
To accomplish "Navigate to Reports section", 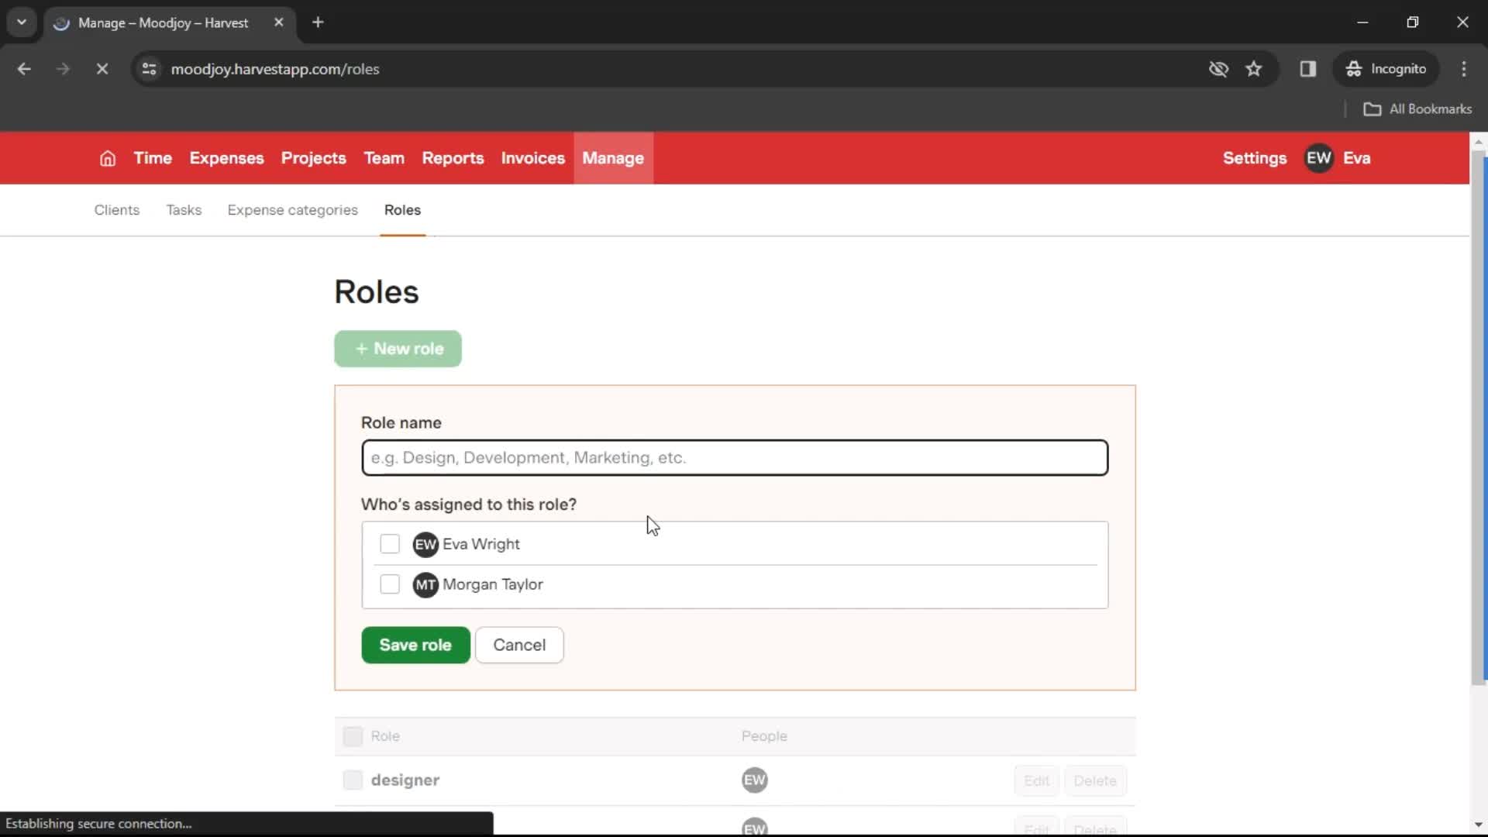I will pos(453,158).
